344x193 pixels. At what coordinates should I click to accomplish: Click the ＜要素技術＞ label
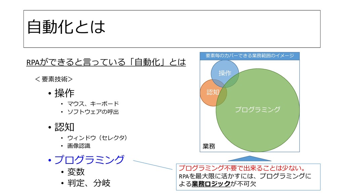[54, 79]
